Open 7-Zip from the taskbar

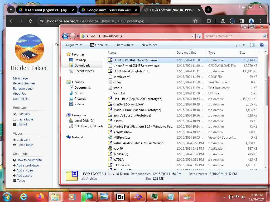(120, 197)
